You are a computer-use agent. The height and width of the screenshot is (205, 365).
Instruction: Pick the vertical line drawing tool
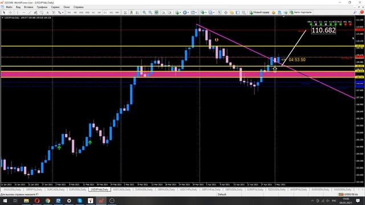coord(18,13)
